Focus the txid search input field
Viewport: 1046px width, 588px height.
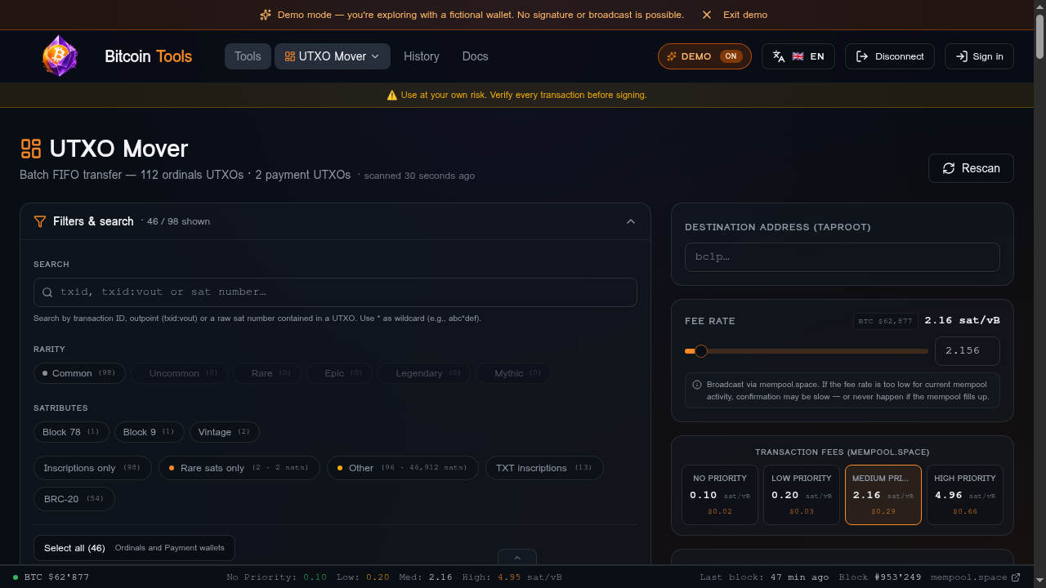(x=335, y=292)
